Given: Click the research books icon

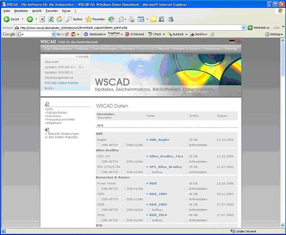Looking at the screenshot, I should tap(162, 19).
